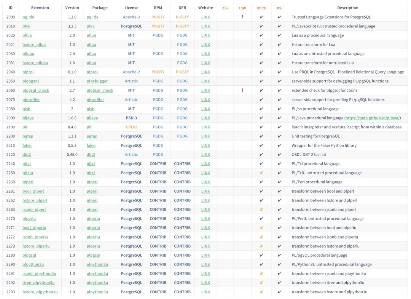Click the description 'Unit testing for PostgreSQL'
This screenshot has height=299, width=411.
pos(315,136)
